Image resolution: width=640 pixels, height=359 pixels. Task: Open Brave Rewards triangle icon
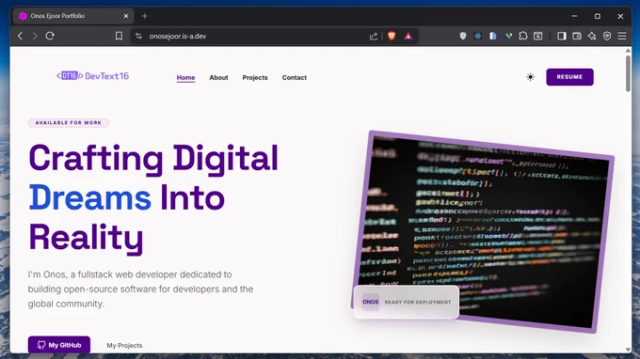(408, 37)
